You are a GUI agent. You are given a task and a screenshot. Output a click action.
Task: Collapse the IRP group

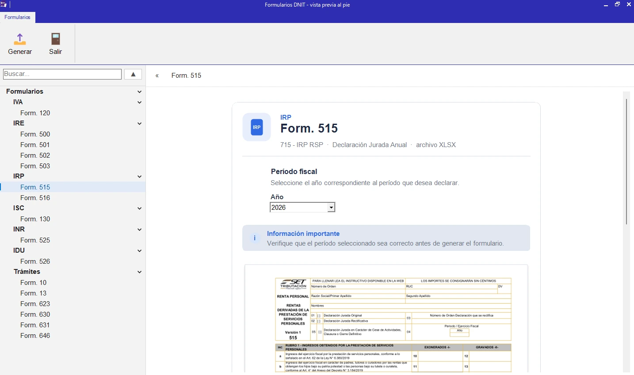[139, 177]
